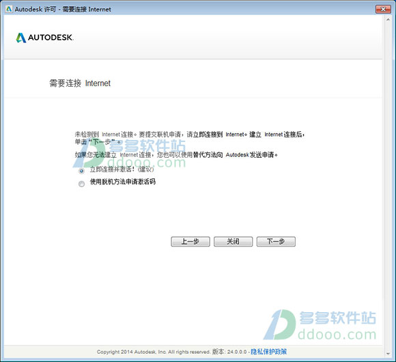The image size is (396, 362).
Task: Click the 上一步 button
Action: tap(190, 242)
